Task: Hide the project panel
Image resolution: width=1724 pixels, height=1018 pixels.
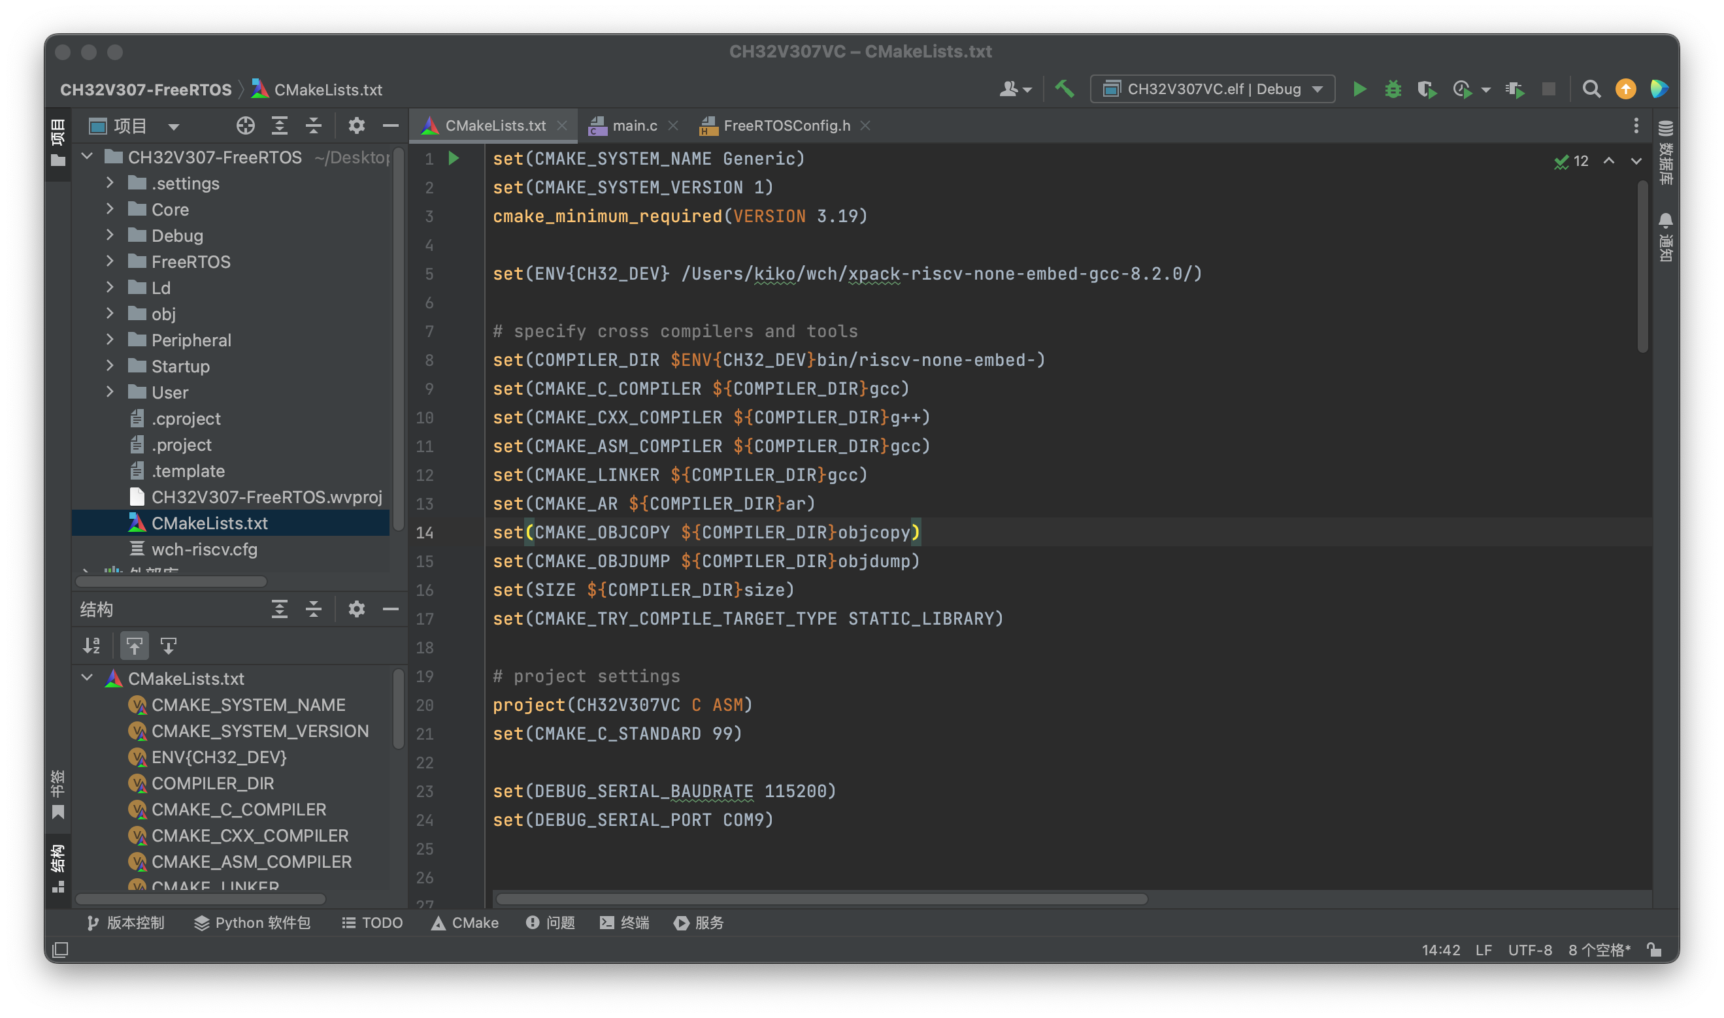Action: pyautogui.click(x=390, y=125)
